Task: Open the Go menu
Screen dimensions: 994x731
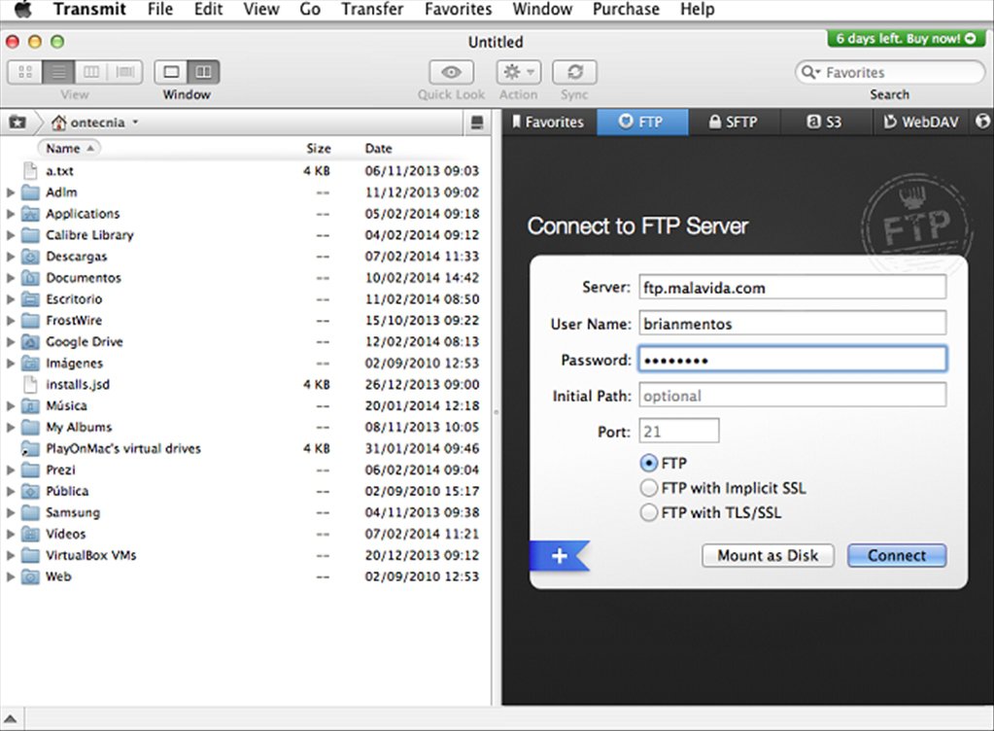Action: pyautogui.click(x=310, y=10)
